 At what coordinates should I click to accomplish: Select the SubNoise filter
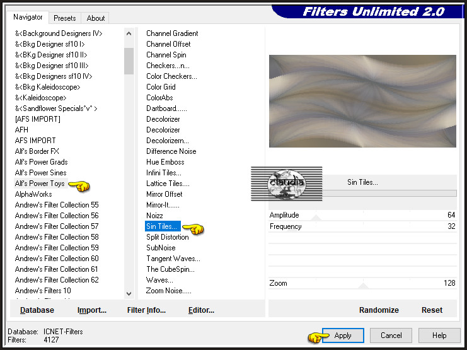click(161, 248)
